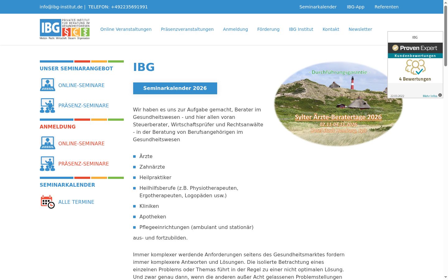Image resolution: width=448 pixels, height=280 pixels.
Task: Click the IBG institute logo
Action: click(x=65, y=29)
